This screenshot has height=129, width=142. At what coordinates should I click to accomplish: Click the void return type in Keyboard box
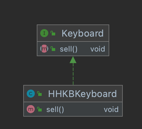(98, 49)
